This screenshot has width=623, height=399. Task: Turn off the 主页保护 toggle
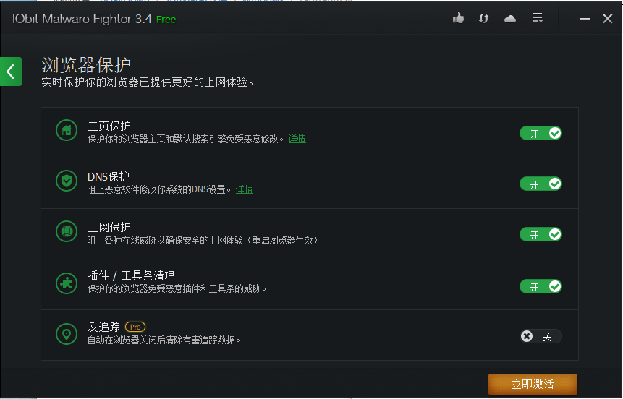(x=541, y=134)
